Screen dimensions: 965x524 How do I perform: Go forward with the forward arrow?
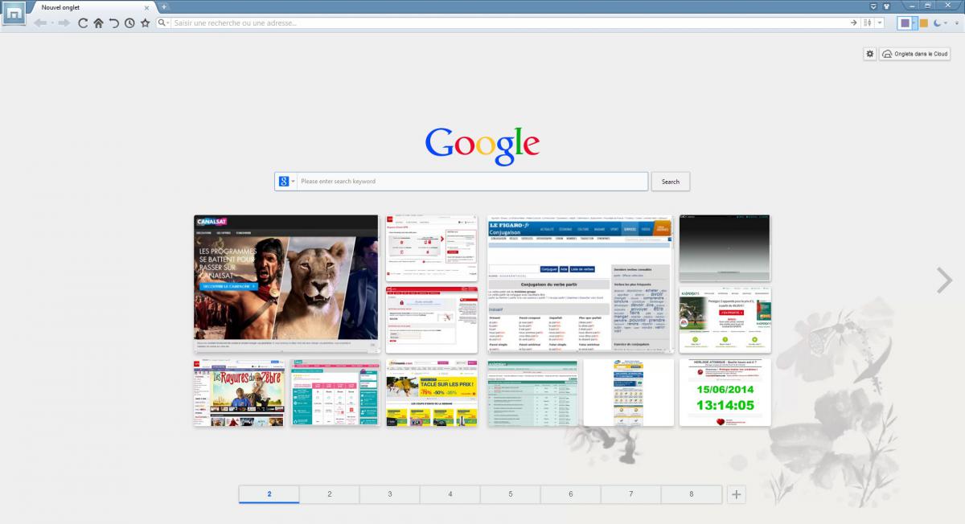coord(64,23)
